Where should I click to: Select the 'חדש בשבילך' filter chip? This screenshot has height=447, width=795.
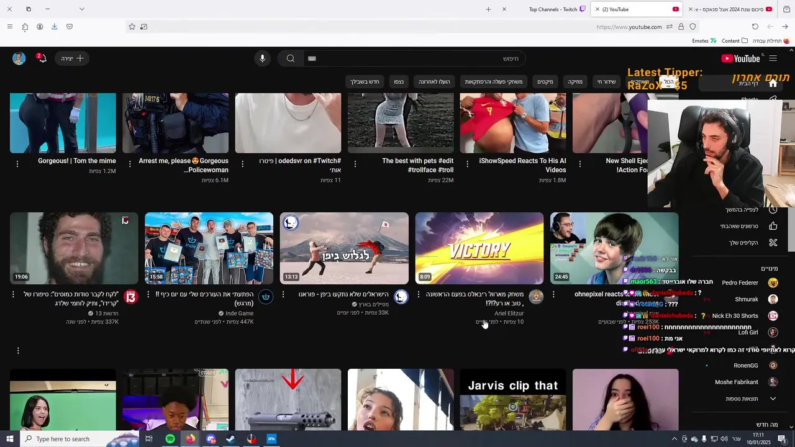365,81
